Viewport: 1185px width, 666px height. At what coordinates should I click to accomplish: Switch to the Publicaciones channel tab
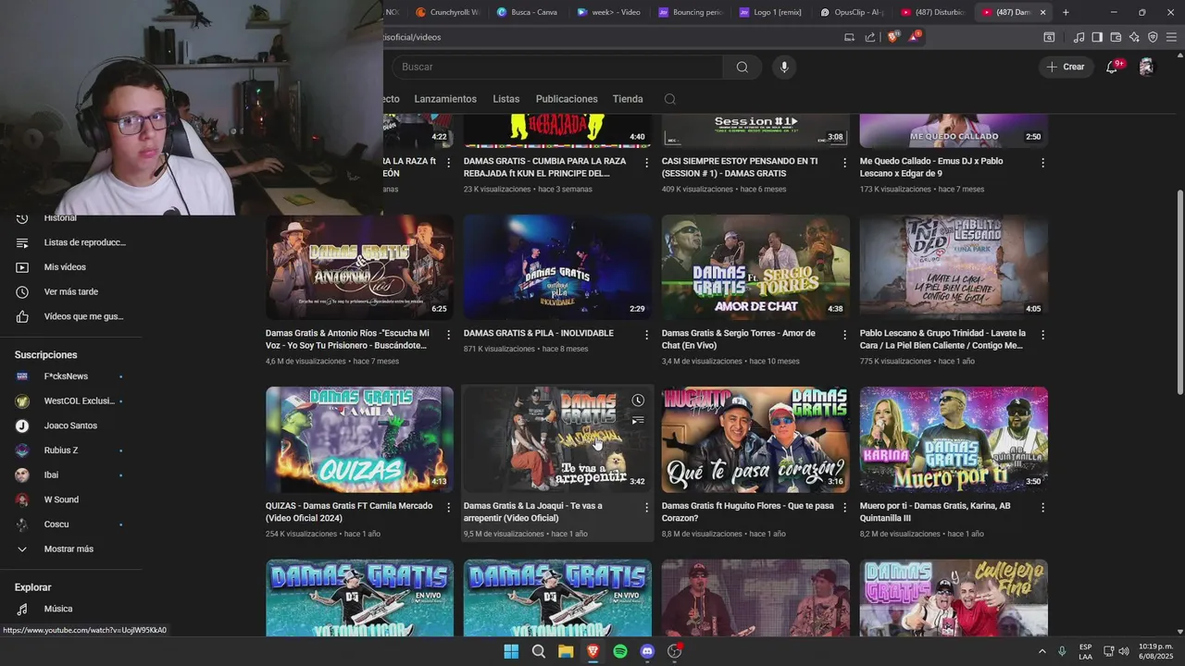tap(567, 99)
